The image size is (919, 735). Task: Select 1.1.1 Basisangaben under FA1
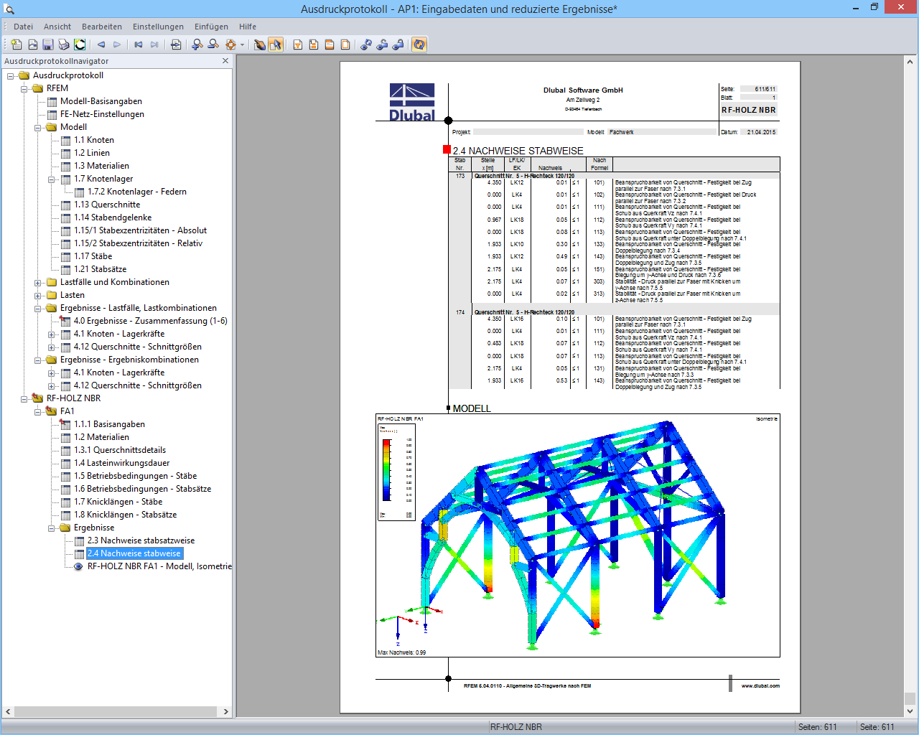click(x=109, y=424)
